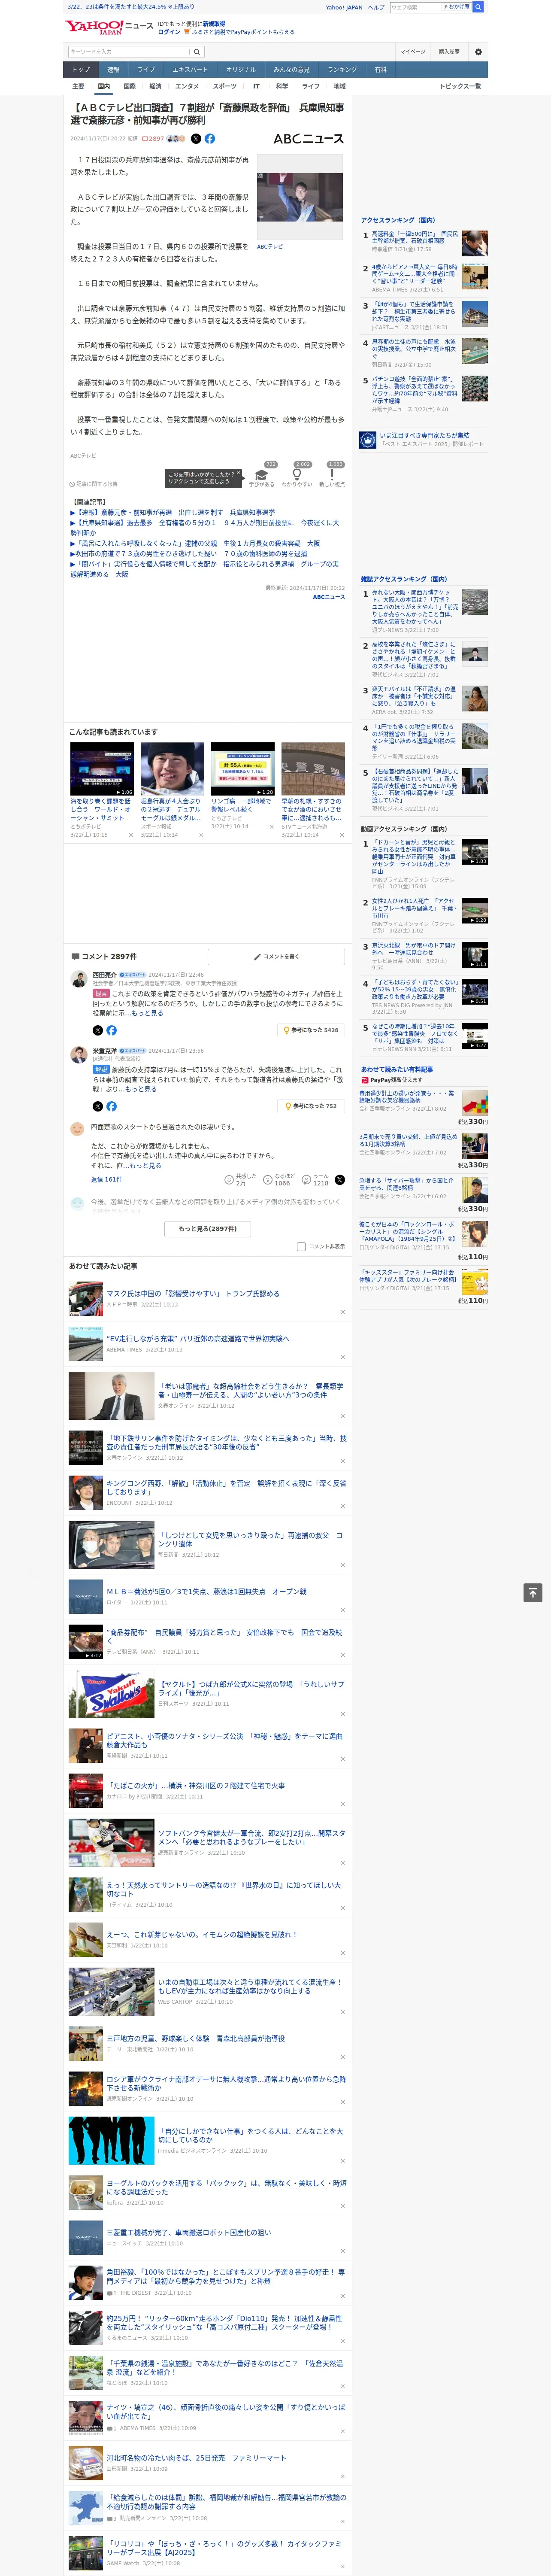Submit the web search with the magnifier icon
This screenshot has width=551, height=2576.
tap(478, 7)
